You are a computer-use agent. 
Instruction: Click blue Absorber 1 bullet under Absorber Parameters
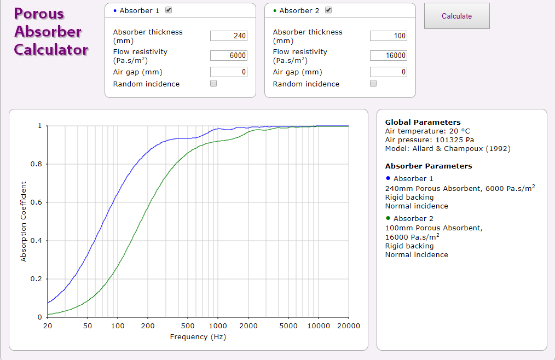coord(388,178)
